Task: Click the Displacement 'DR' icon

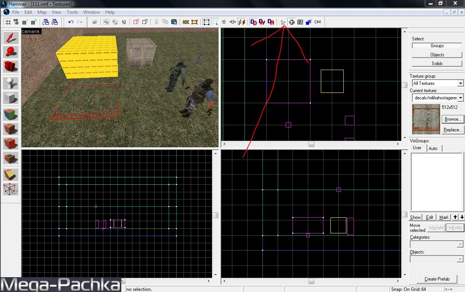Action: [x=271, y=22]
